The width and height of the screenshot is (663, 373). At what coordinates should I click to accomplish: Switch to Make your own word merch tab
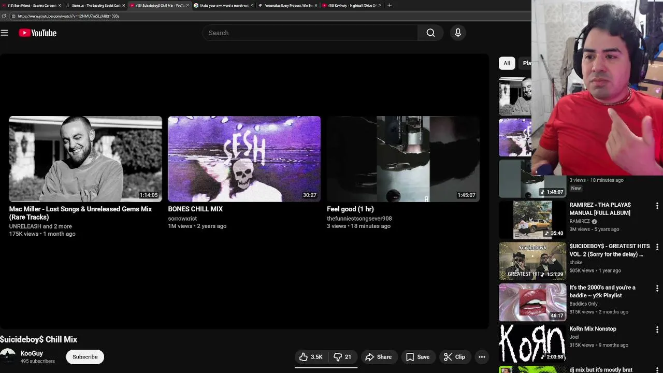point(223,5)
